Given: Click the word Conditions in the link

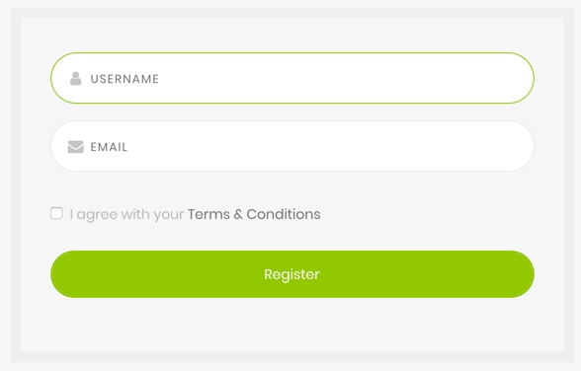Looking at the screenshot, I should pyautogui.click(x=284, y=214).
